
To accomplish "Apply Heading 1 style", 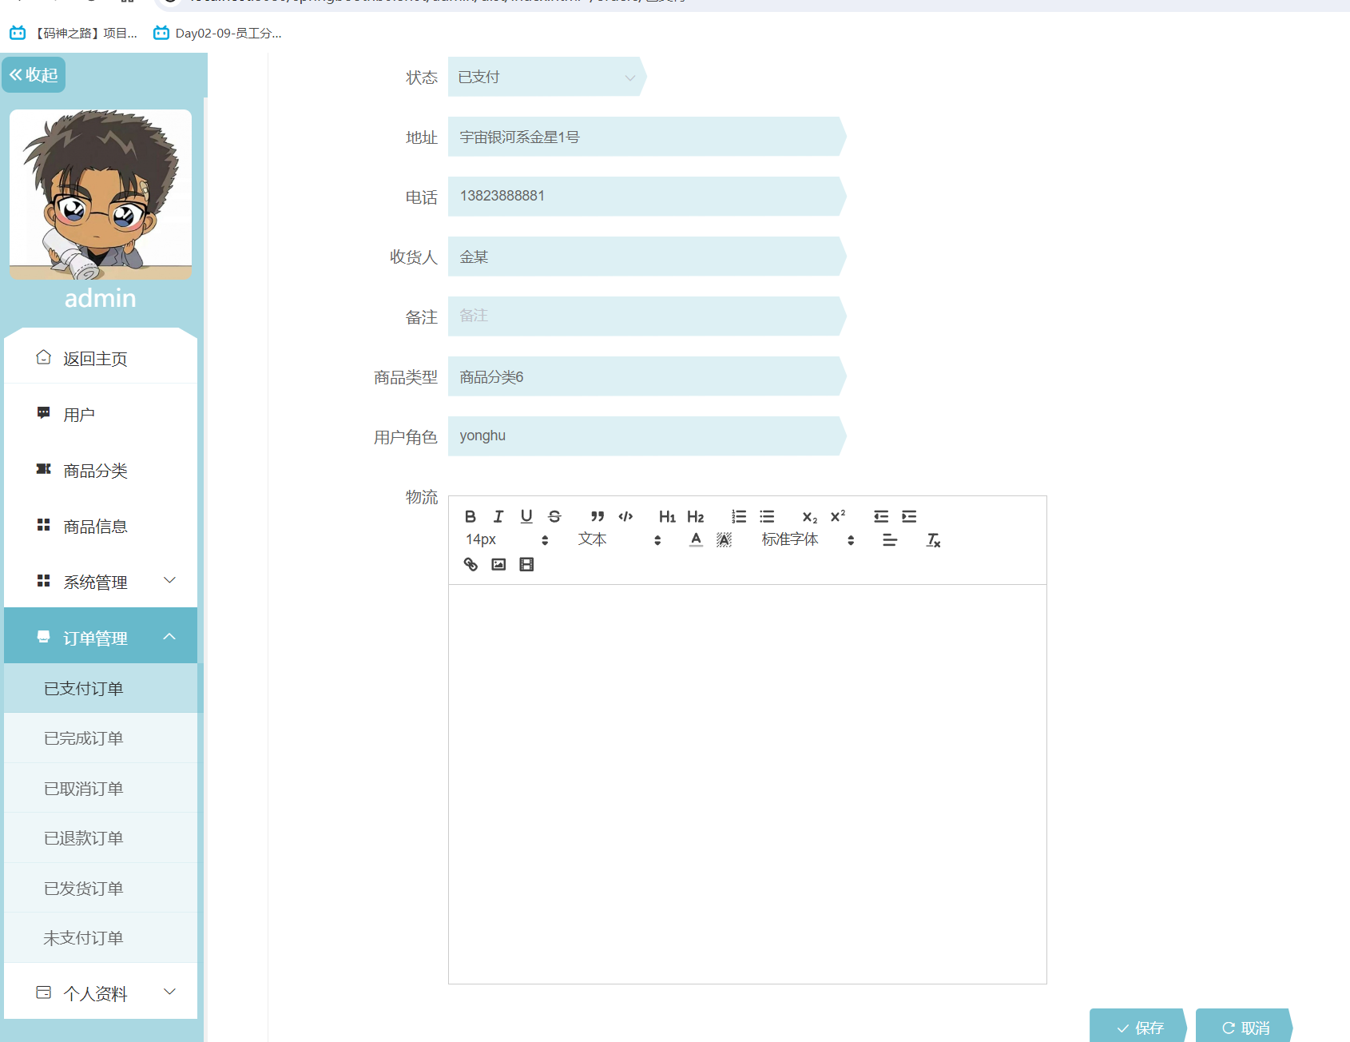I will tap(668, 516).
